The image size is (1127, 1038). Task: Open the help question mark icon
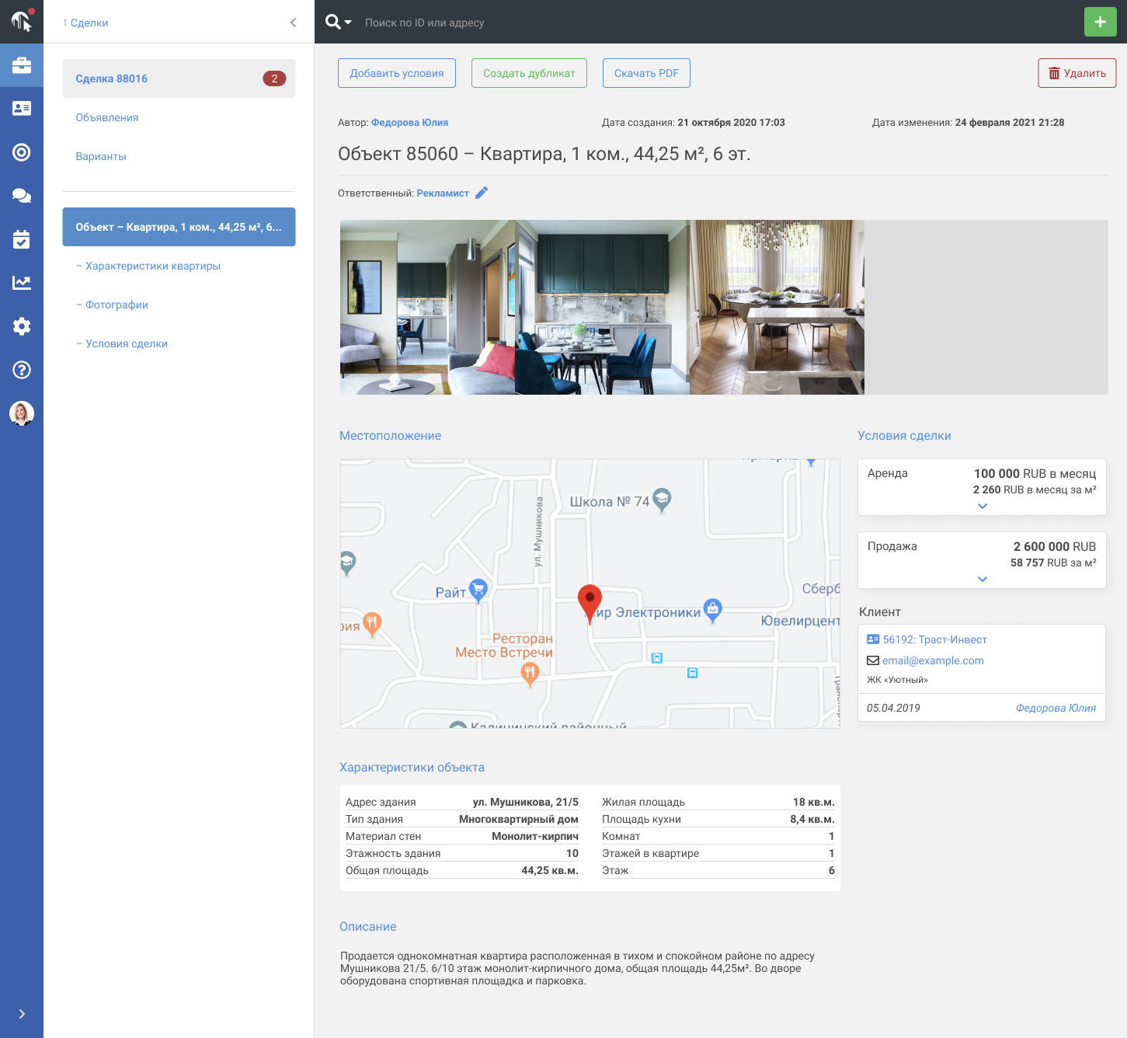click(x=22, y=370)
